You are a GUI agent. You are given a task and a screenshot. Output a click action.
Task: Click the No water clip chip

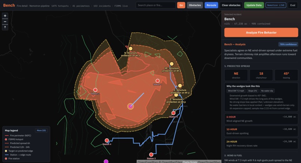coord(267,91)
